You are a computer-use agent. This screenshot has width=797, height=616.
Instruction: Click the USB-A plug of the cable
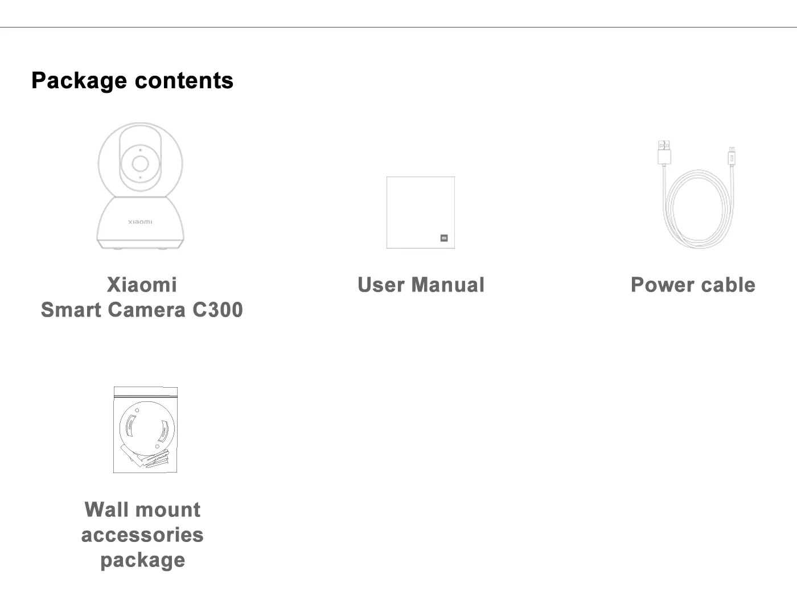tap(664, 152)
